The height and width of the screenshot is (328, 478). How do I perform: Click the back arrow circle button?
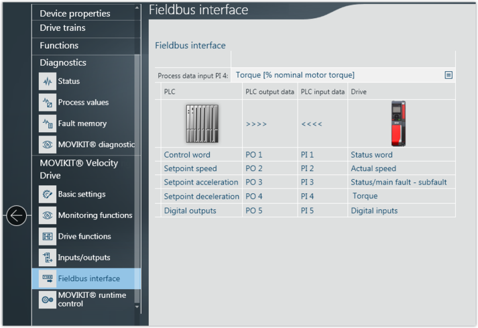[x=17, y=215]
